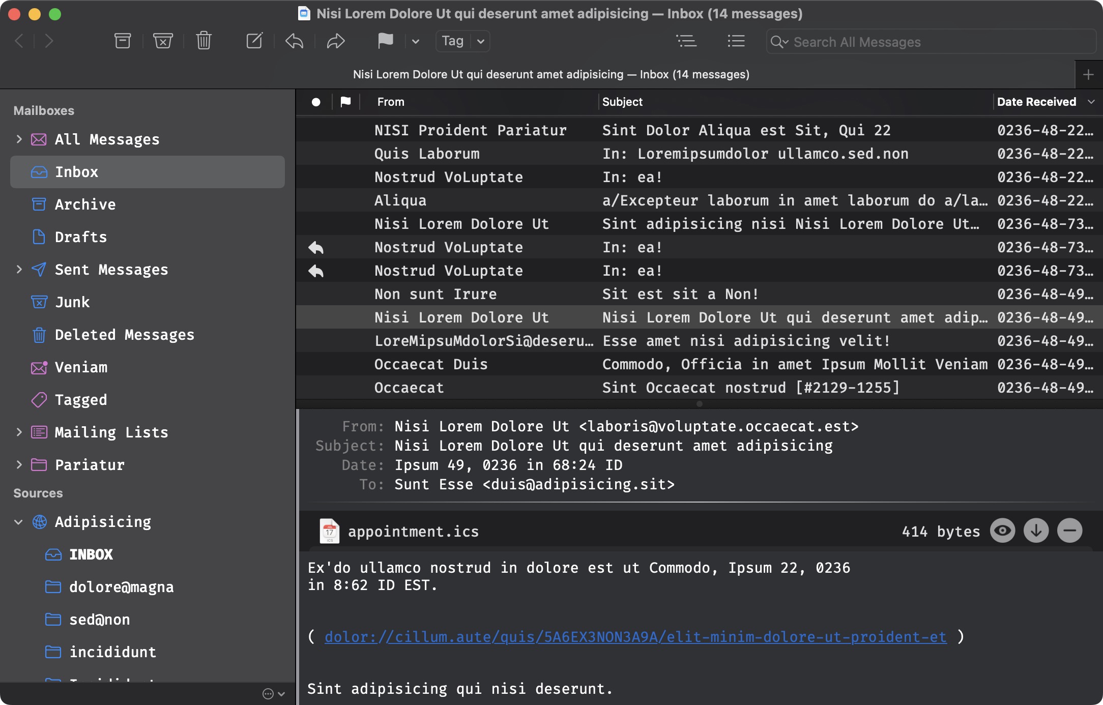Archive the selected message
Image resolution: width=1103 pixels, height=705 pixels.
[x=122, y=41]
